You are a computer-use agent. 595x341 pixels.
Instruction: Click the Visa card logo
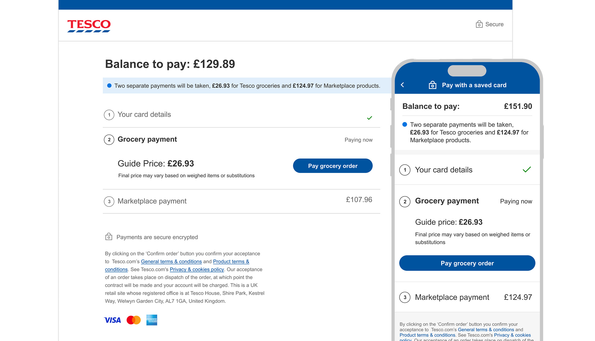(x=112, y=320)
